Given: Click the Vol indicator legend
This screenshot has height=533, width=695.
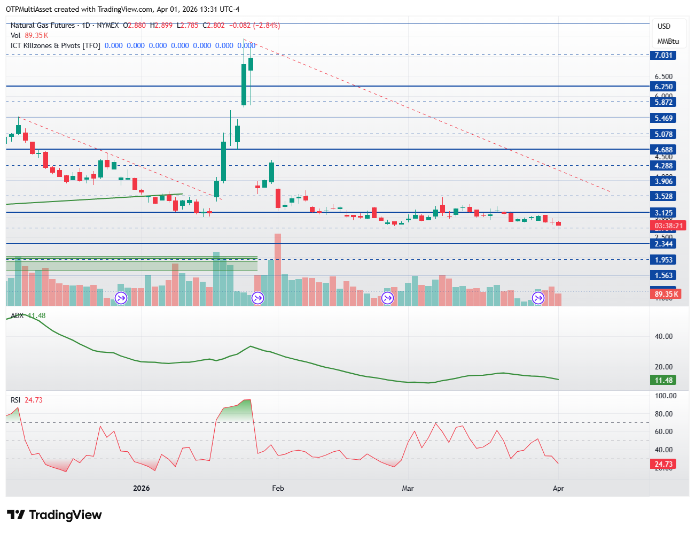Looking at the screenshot, I should pyautogui.click(x=15, y=35).
